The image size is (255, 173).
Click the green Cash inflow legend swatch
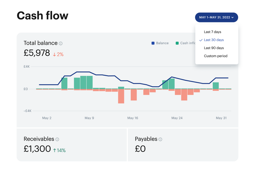[177, 43]
